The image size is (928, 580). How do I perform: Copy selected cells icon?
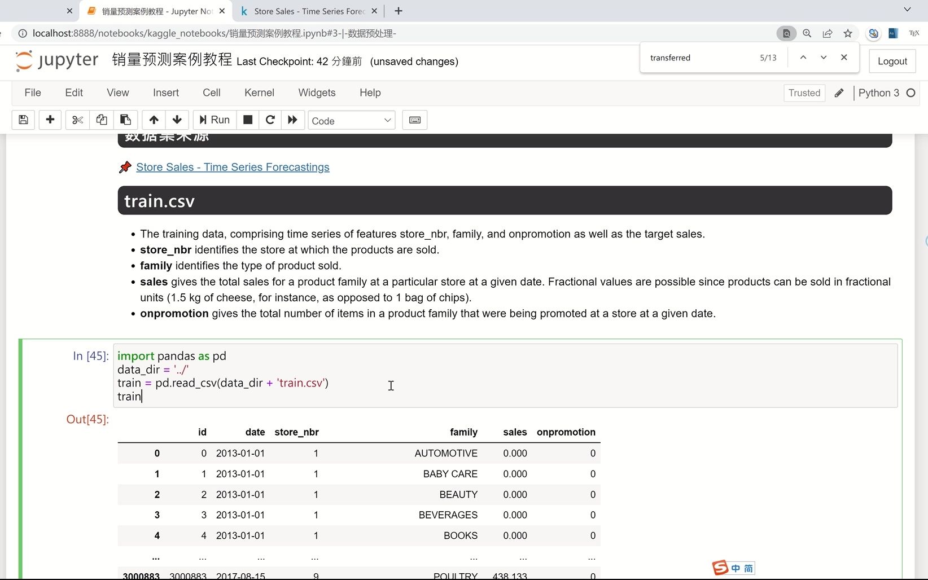[x=102, y=120]
